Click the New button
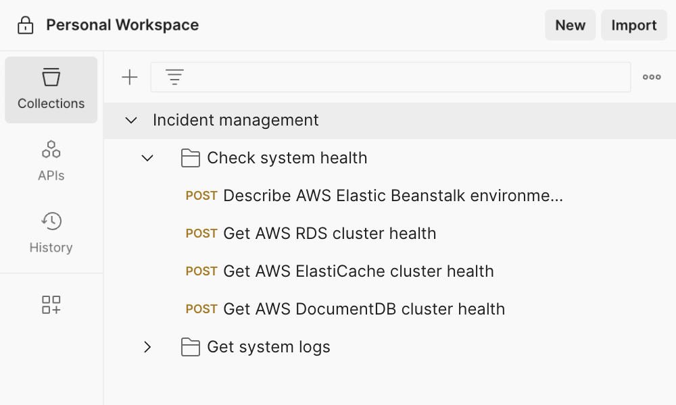676x405 pixels. coord(570,26)
